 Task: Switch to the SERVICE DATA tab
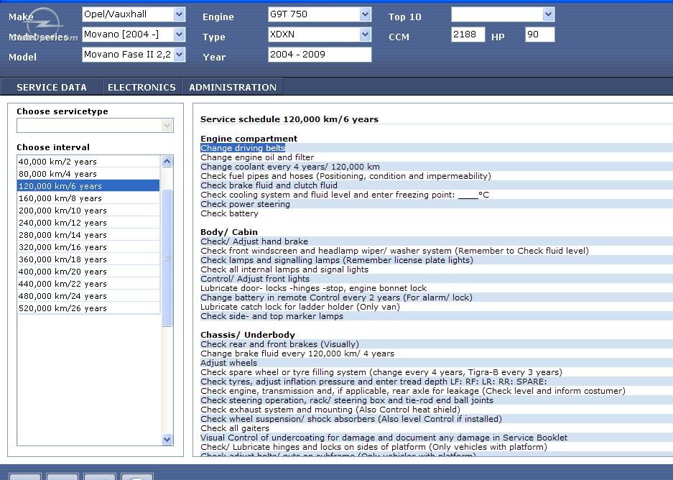click(x=52, y=87)
